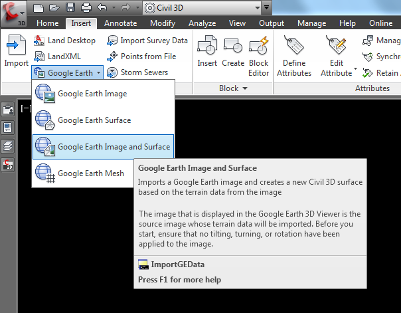Switch to the Online ribbon tab

pyautogui.click(x=381, y=23)
